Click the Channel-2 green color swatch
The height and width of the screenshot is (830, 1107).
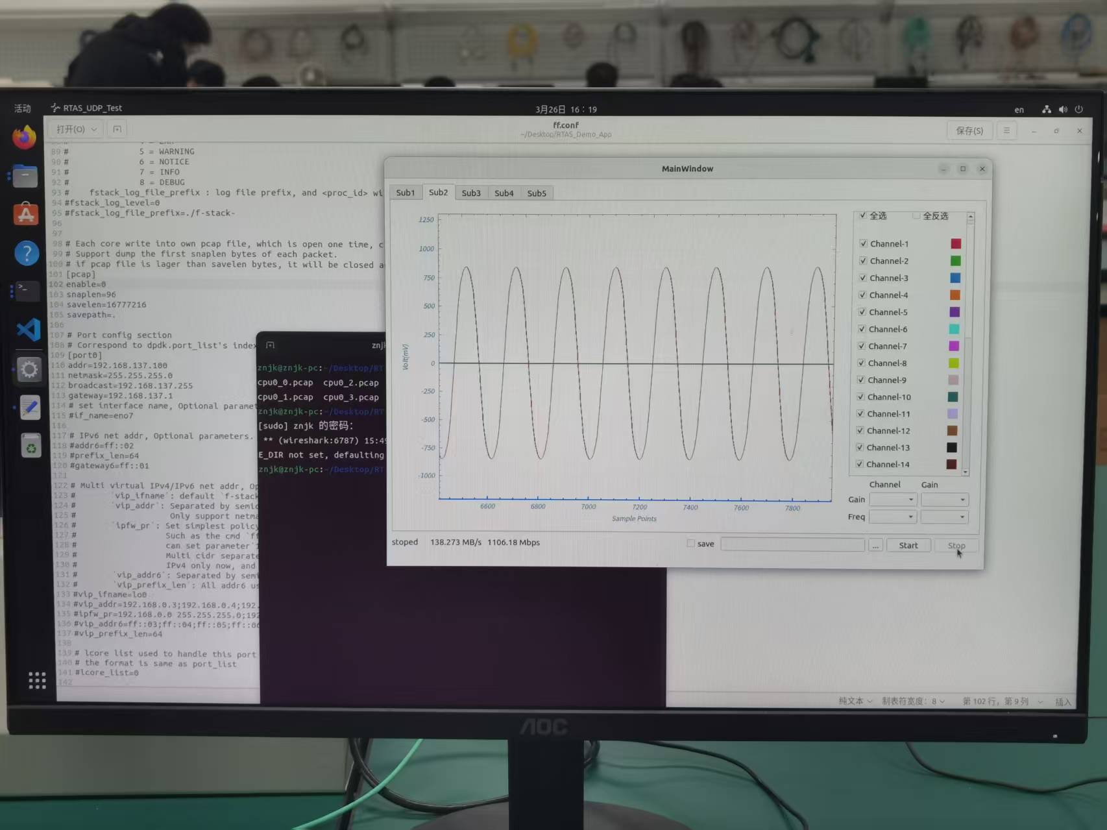[x=955, y=261]
